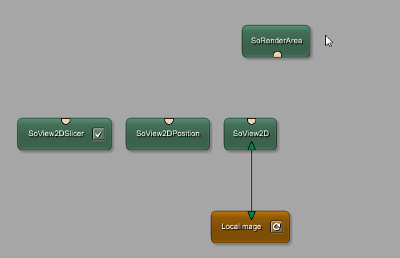
Task: Toggle the SoView2DSlicer checkbox
Action: coord(98,134)
